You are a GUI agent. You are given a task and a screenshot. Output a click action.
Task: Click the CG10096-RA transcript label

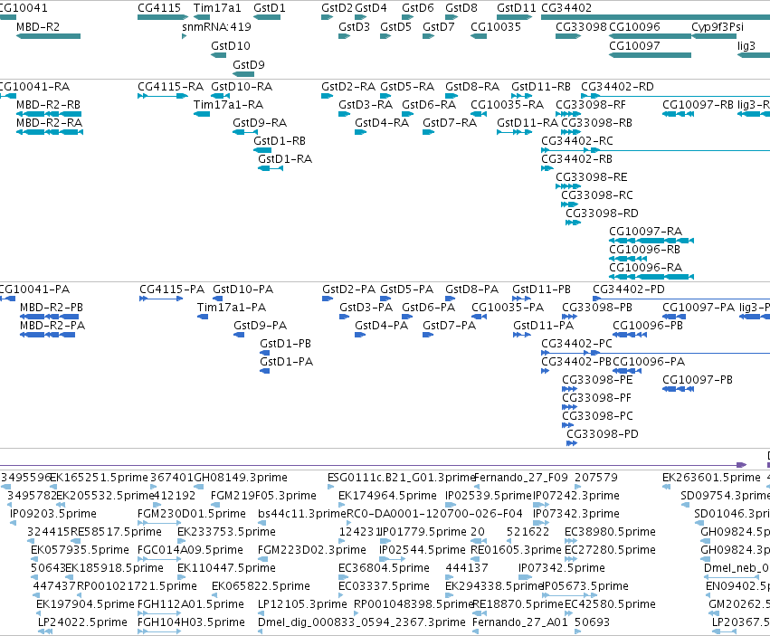646,268
